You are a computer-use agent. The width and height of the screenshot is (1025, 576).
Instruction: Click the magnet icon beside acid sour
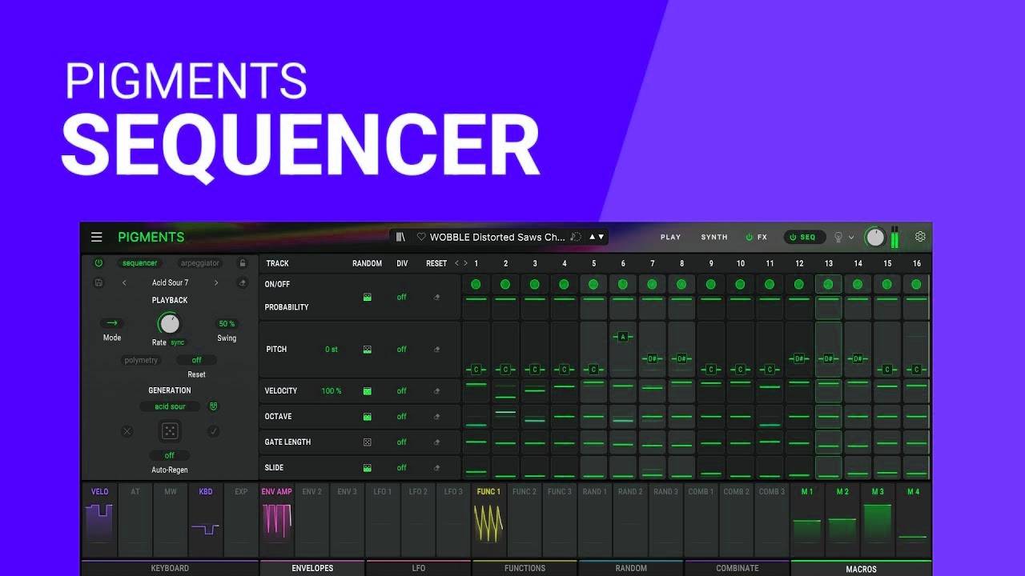[x=214, y=406]
